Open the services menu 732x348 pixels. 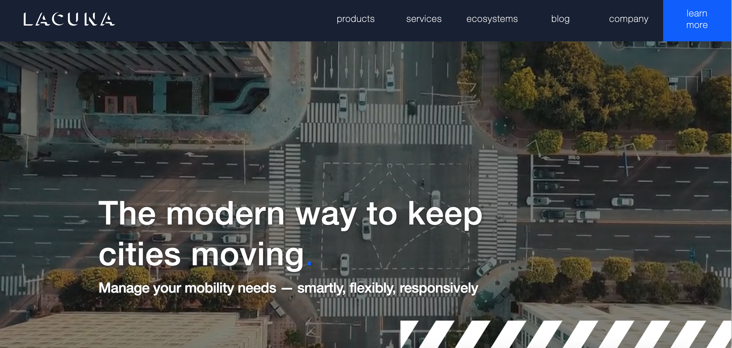424,19
